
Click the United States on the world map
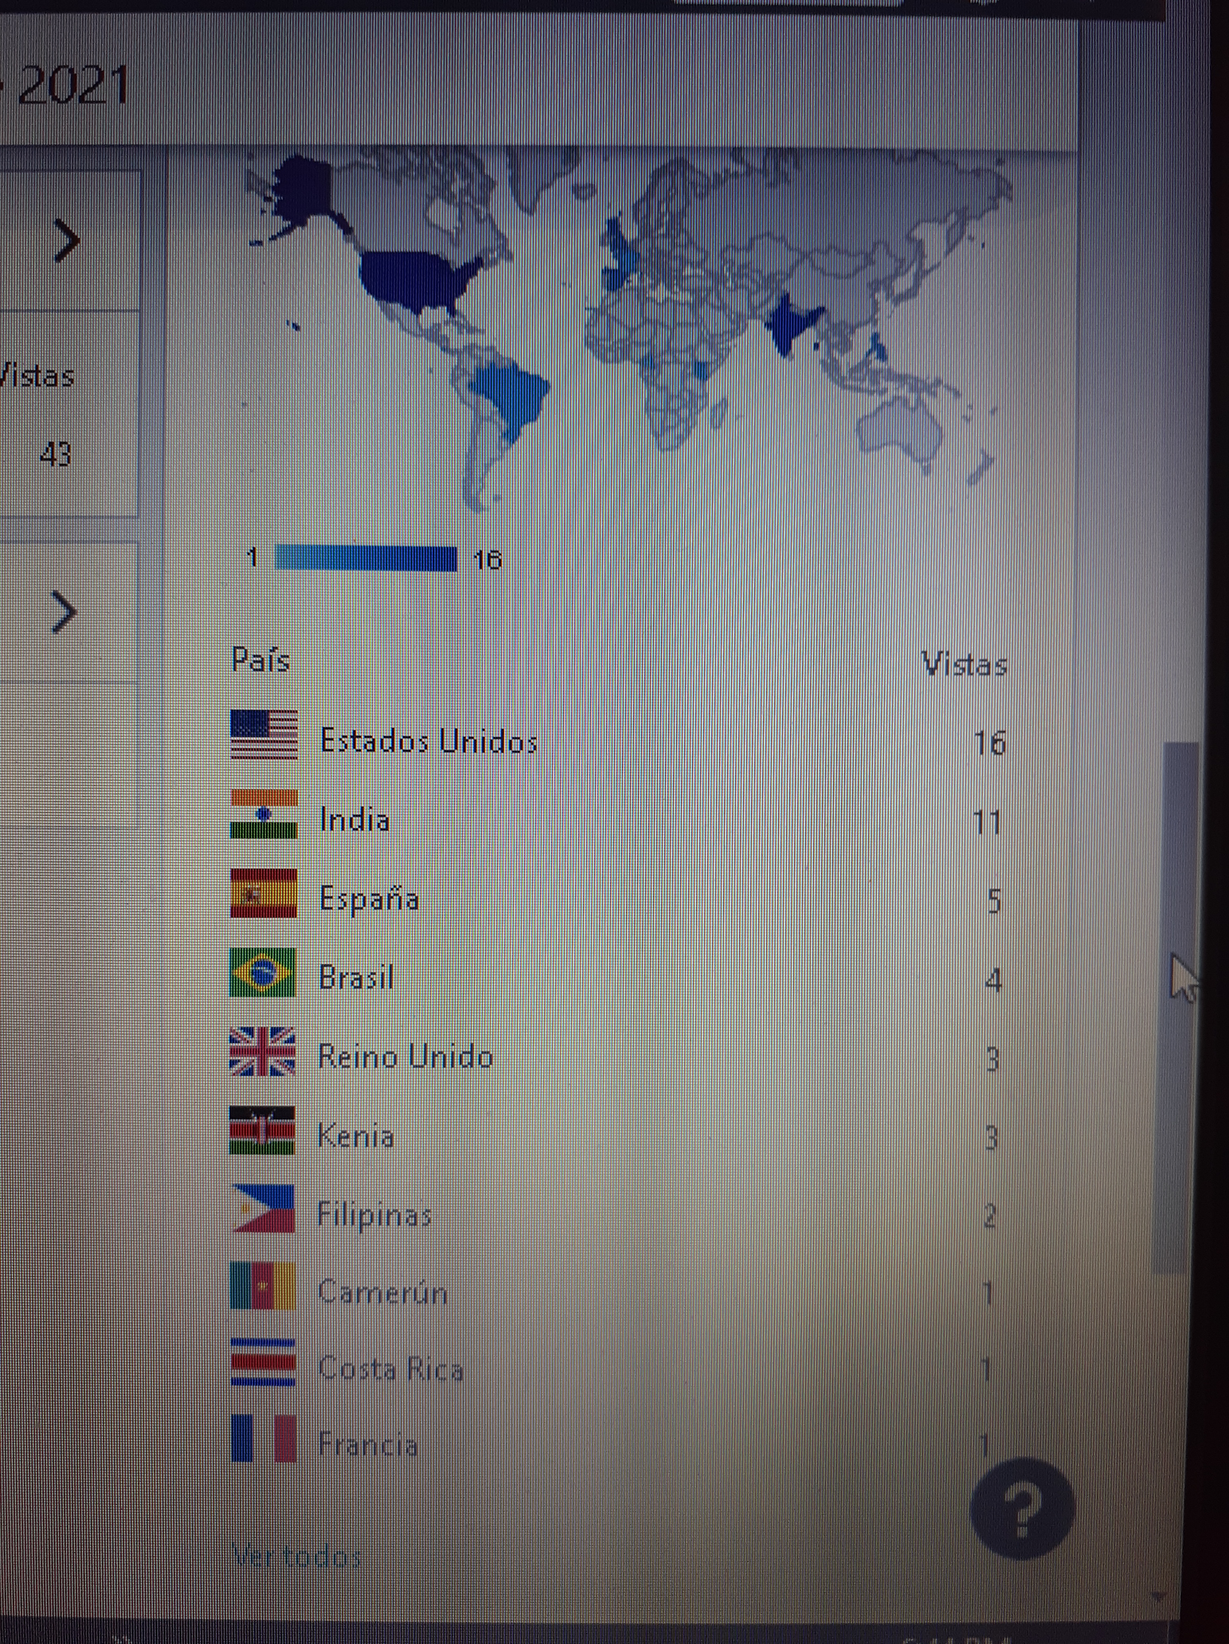412,278
